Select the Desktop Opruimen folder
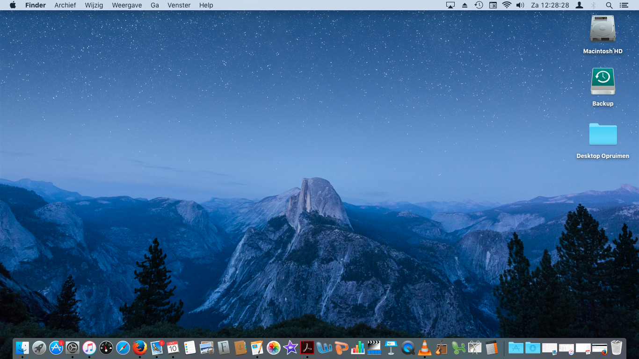The image size is (639, 359). click(603, 140)
